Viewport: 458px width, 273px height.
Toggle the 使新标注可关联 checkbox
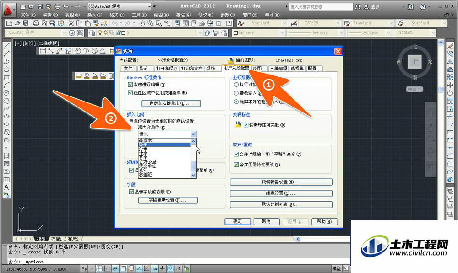pos(246,125)
